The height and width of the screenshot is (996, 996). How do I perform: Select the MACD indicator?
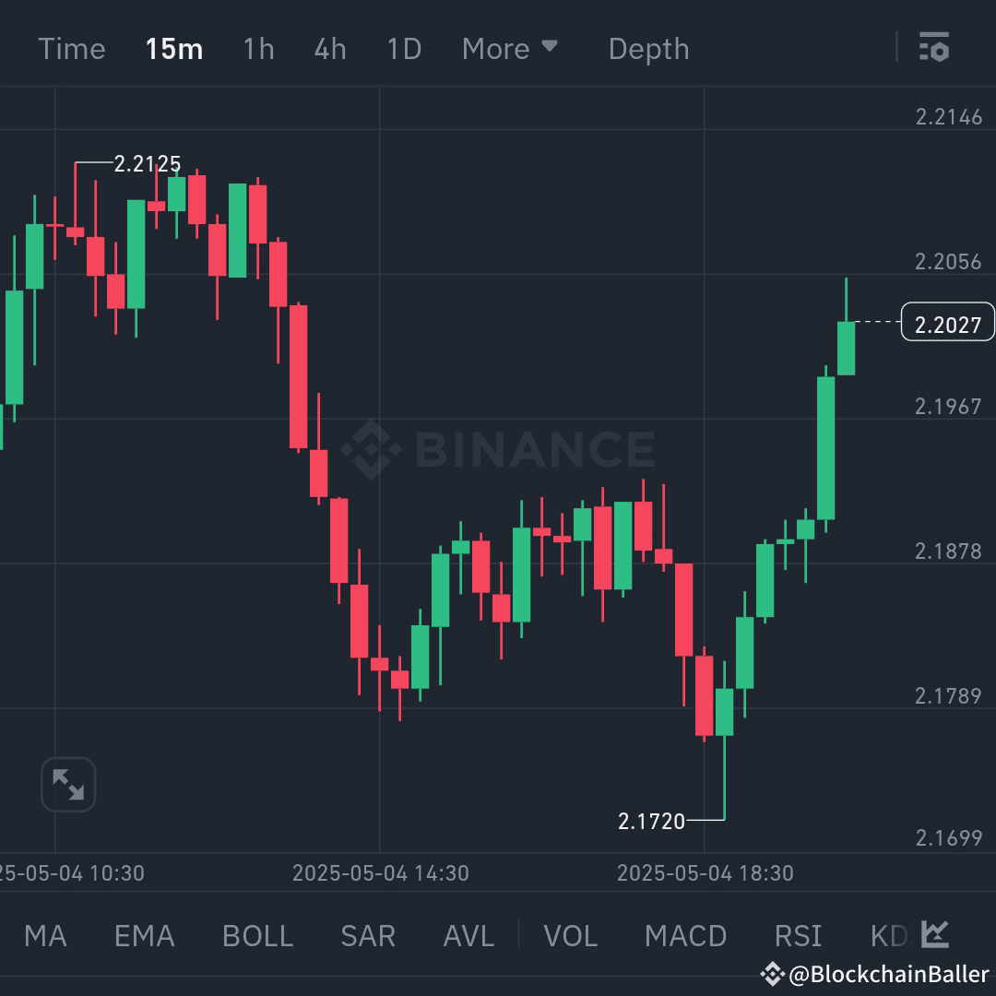(x=685, y=935)
